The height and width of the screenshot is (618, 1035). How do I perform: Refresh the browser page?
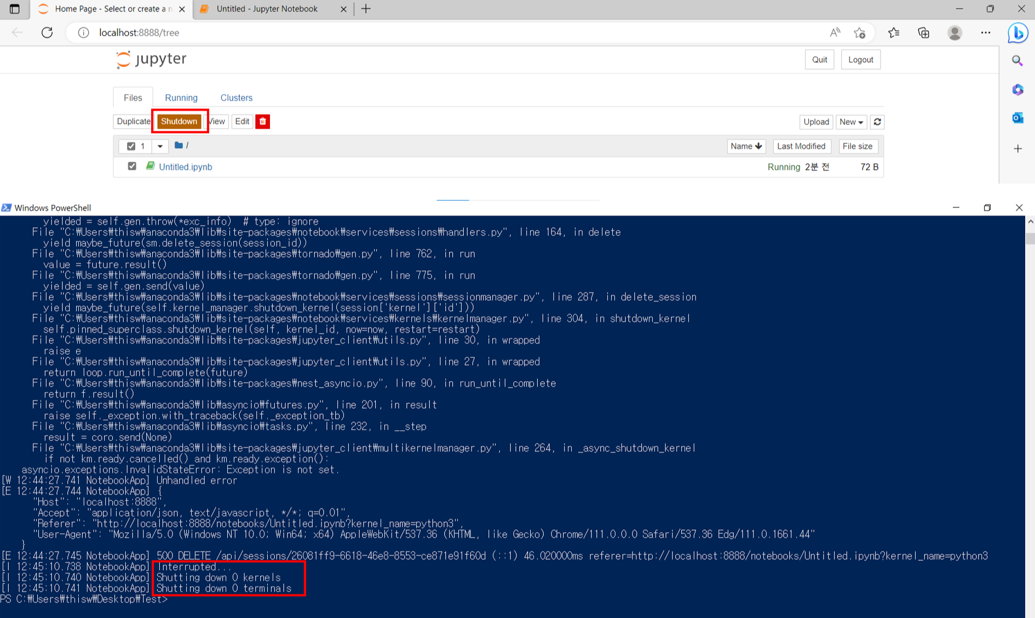[x=47, y=32]
